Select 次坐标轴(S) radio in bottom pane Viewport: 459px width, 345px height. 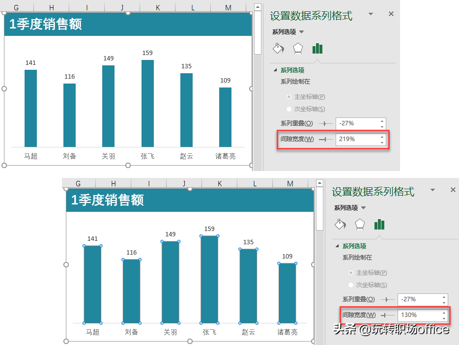pos(351,285)
